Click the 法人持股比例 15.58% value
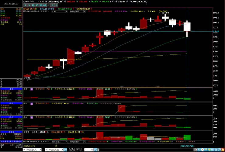The height and width of the screenshot is (152, 225). point(131,117)
